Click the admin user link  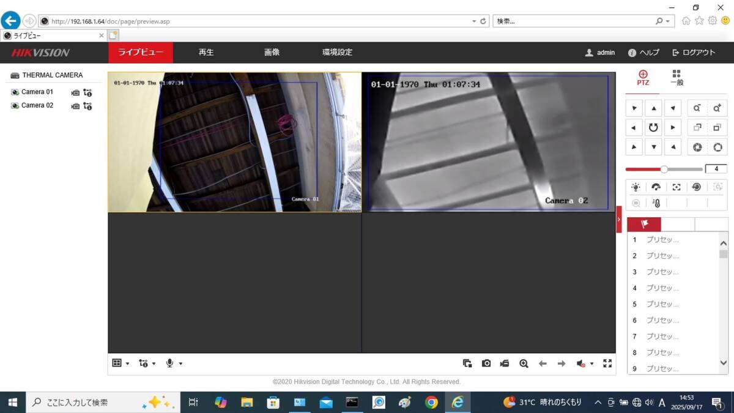tap(599, 53)
